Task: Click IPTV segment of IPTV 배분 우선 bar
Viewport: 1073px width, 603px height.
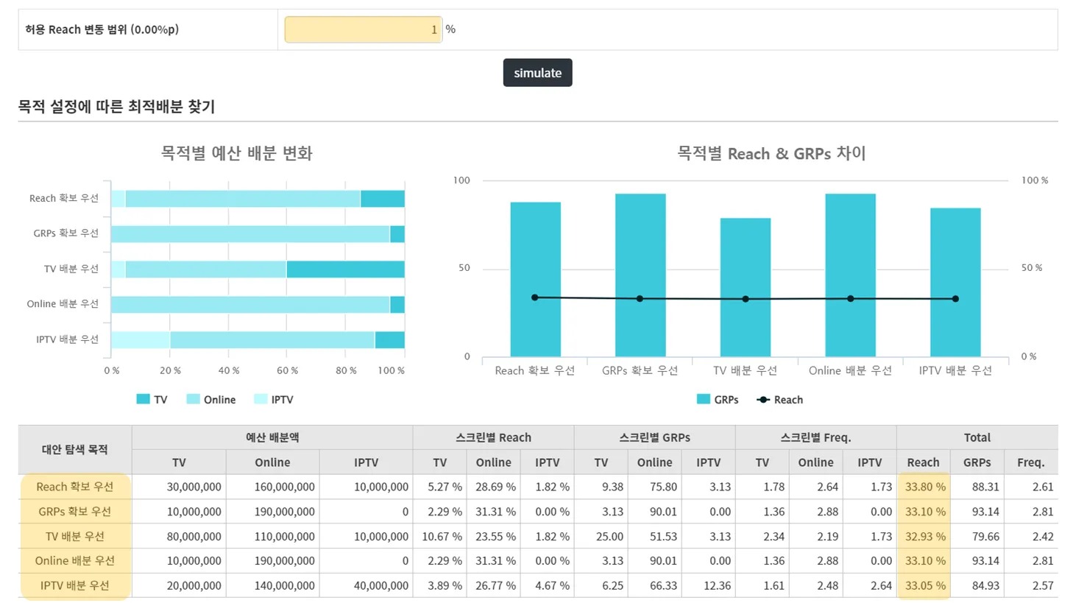Action: pyautogui.click(x=141, y=339)
